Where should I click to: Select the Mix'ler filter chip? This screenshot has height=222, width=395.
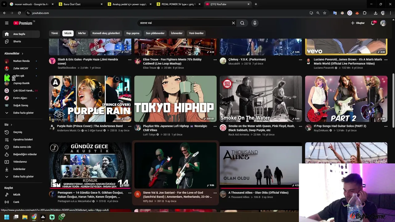(x=82, y=33)
